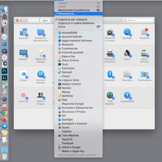Image resolution: width=162 pixels, height=162 pixels.
Task: Open Google Chrome in the Dock
Action: pyautogui.click(x=4, y=112)
